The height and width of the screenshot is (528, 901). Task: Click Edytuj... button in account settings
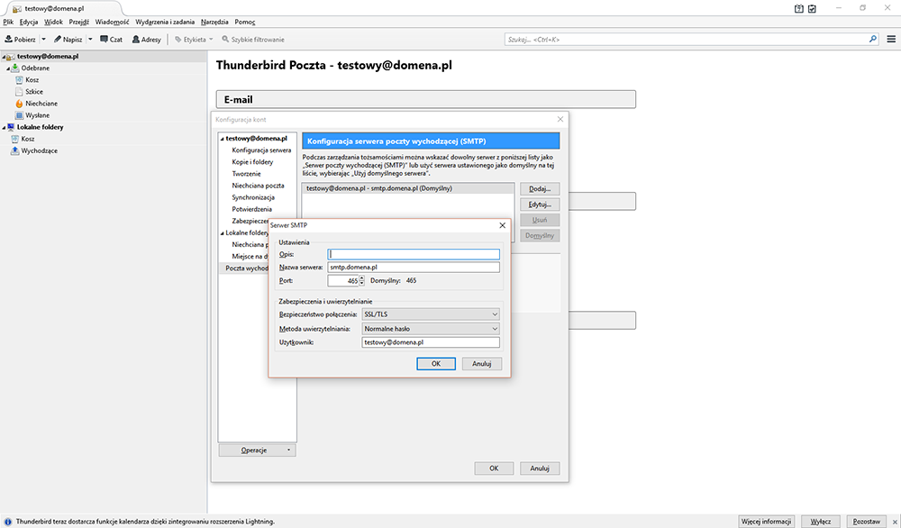tap(540, 205)
